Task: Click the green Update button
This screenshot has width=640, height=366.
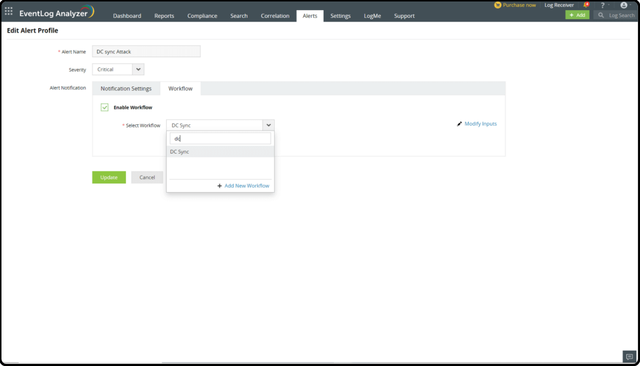Action: [109, 177]
